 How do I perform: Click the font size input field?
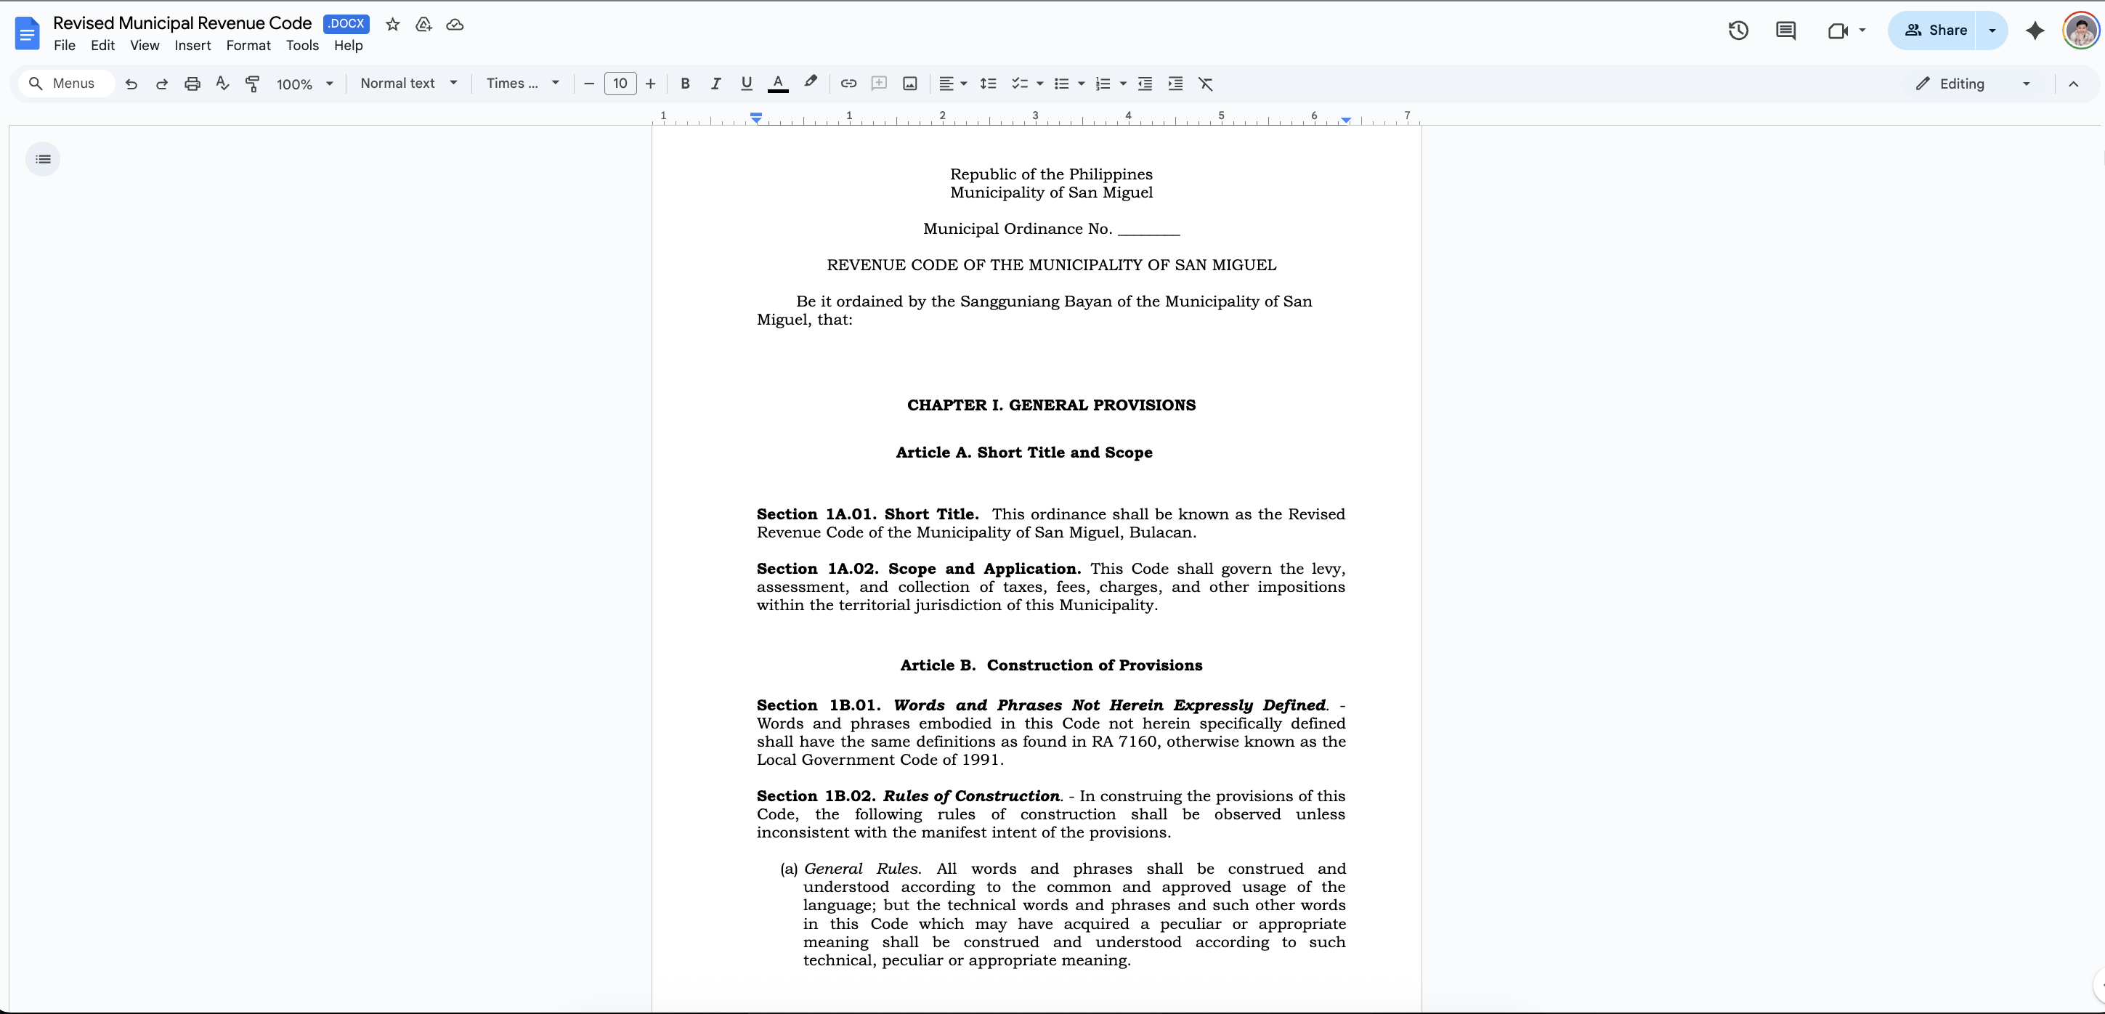tap(620, 84)
